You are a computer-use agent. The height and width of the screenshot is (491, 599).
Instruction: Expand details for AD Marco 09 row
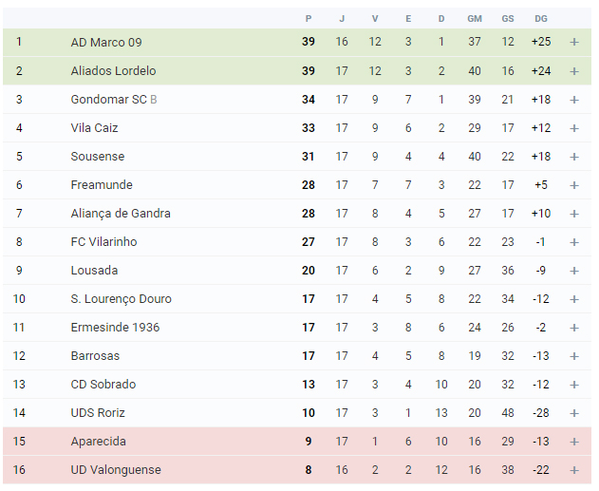coord(574,42)
